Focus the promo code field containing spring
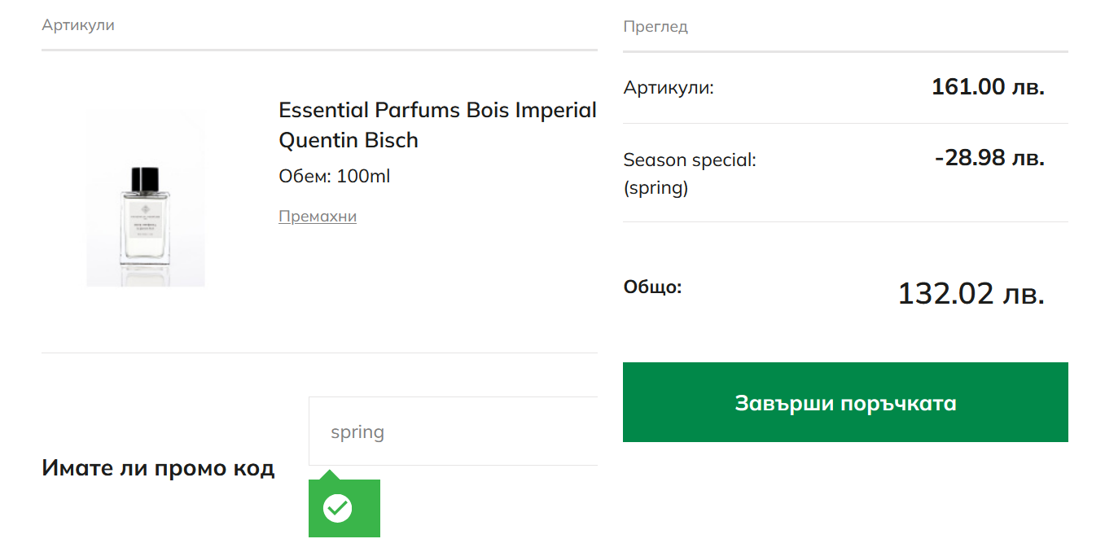This screenshot has height=552, width=1105. (453, 432)
